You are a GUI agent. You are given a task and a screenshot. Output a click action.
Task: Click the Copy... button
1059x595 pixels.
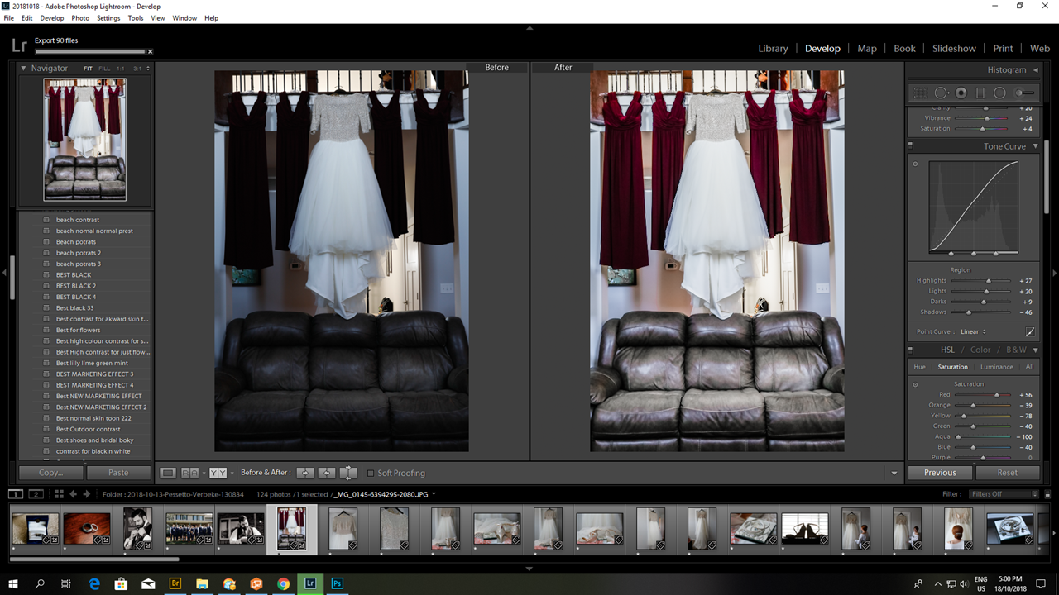coord(51,473)
